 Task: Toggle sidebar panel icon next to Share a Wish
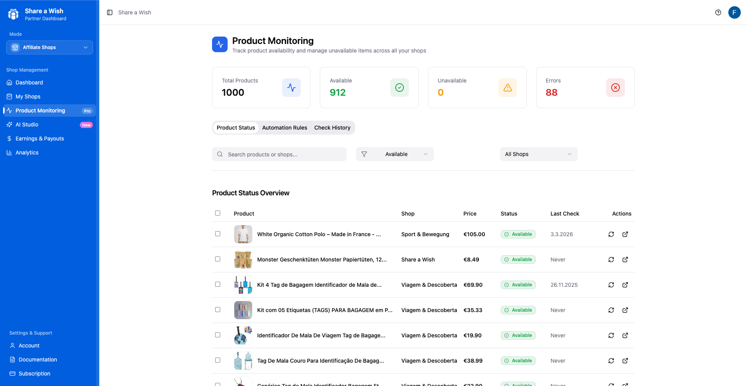click(110, 12)
